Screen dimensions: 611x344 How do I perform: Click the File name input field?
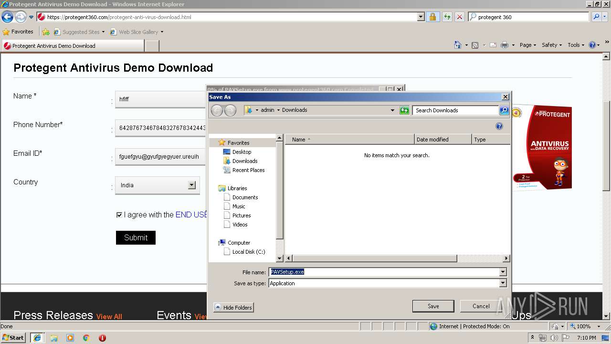click(384, 272)
